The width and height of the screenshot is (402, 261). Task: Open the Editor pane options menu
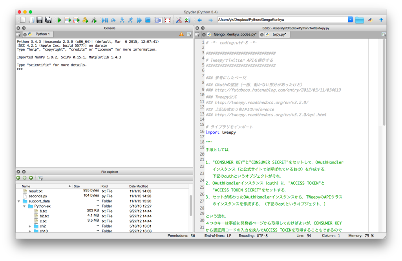click(384, 34)
